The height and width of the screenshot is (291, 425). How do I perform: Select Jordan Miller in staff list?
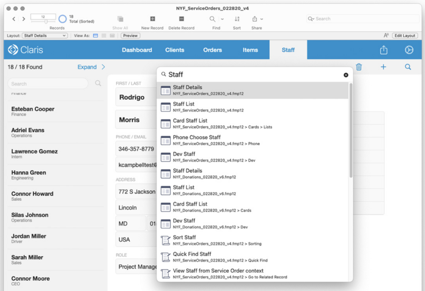coord(56,238)
